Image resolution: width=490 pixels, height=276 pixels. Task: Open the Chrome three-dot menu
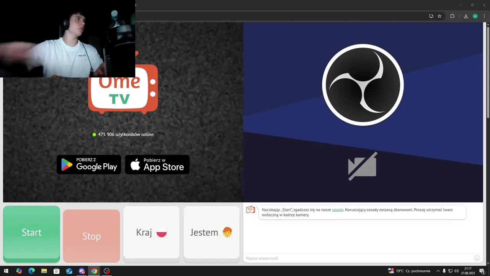point(484,16)
